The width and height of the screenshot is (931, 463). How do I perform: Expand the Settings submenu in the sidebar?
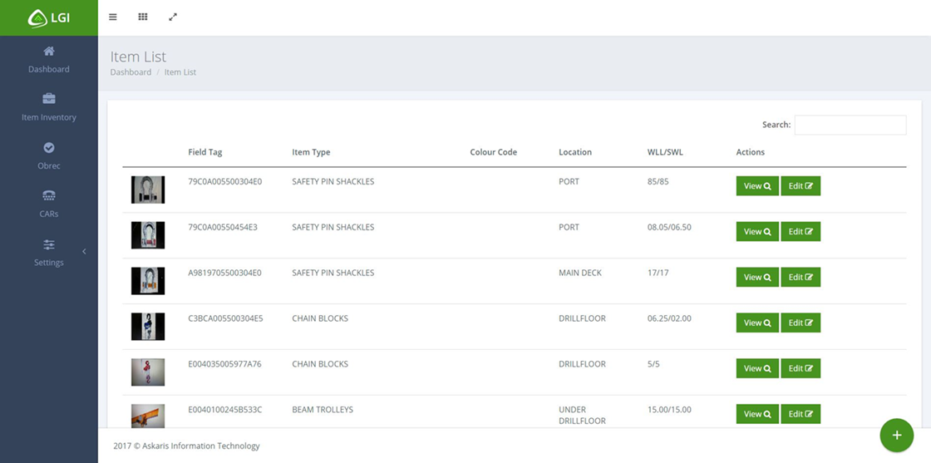click(49, 252)
